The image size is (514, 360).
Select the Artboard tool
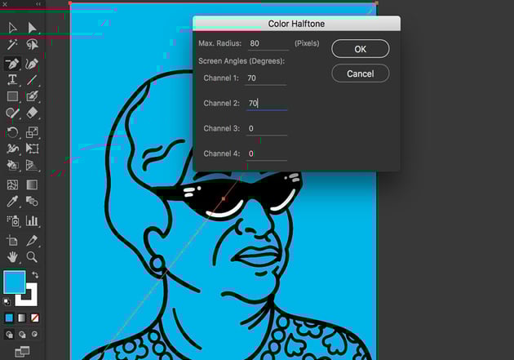[x=12, y=241]
